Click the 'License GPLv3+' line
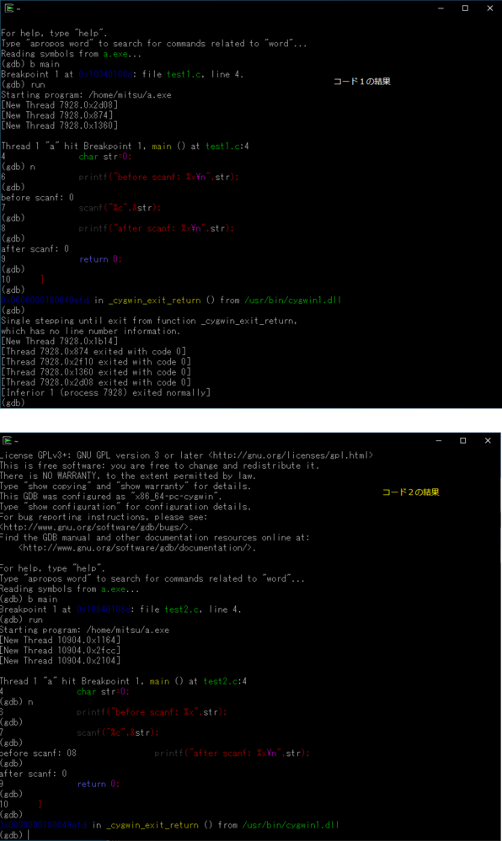Viewport: 502px width, 841px height. pos(186,455)
